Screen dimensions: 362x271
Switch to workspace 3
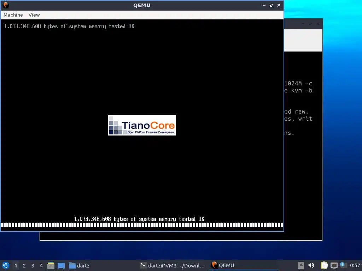(x=33, y=266)
